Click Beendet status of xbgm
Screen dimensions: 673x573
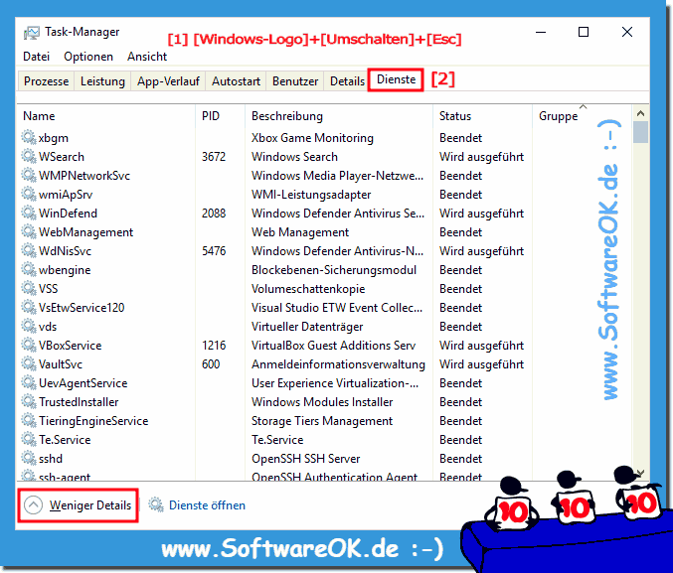(x=460, y=138)
